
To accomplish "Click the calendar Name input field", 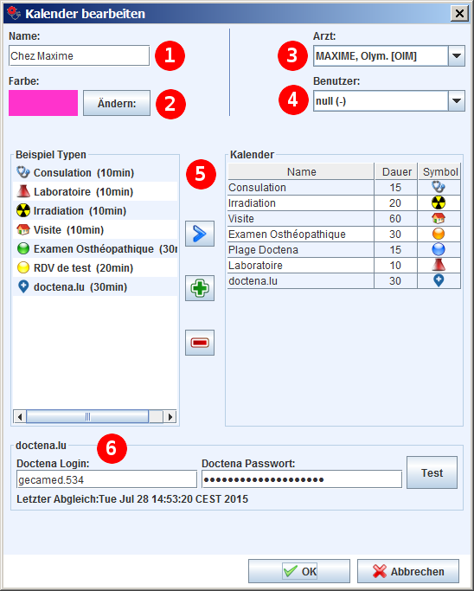I will pyautogui.click(x=79, y=55).
